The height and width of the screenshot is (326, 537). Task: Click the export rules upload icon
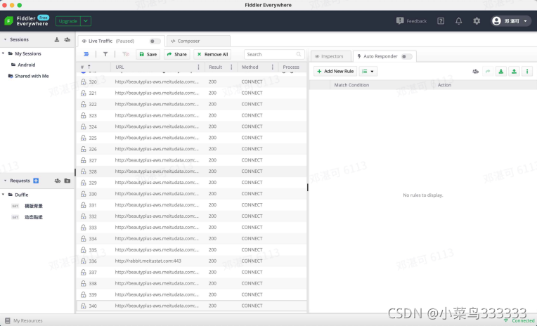coord(514,71)
